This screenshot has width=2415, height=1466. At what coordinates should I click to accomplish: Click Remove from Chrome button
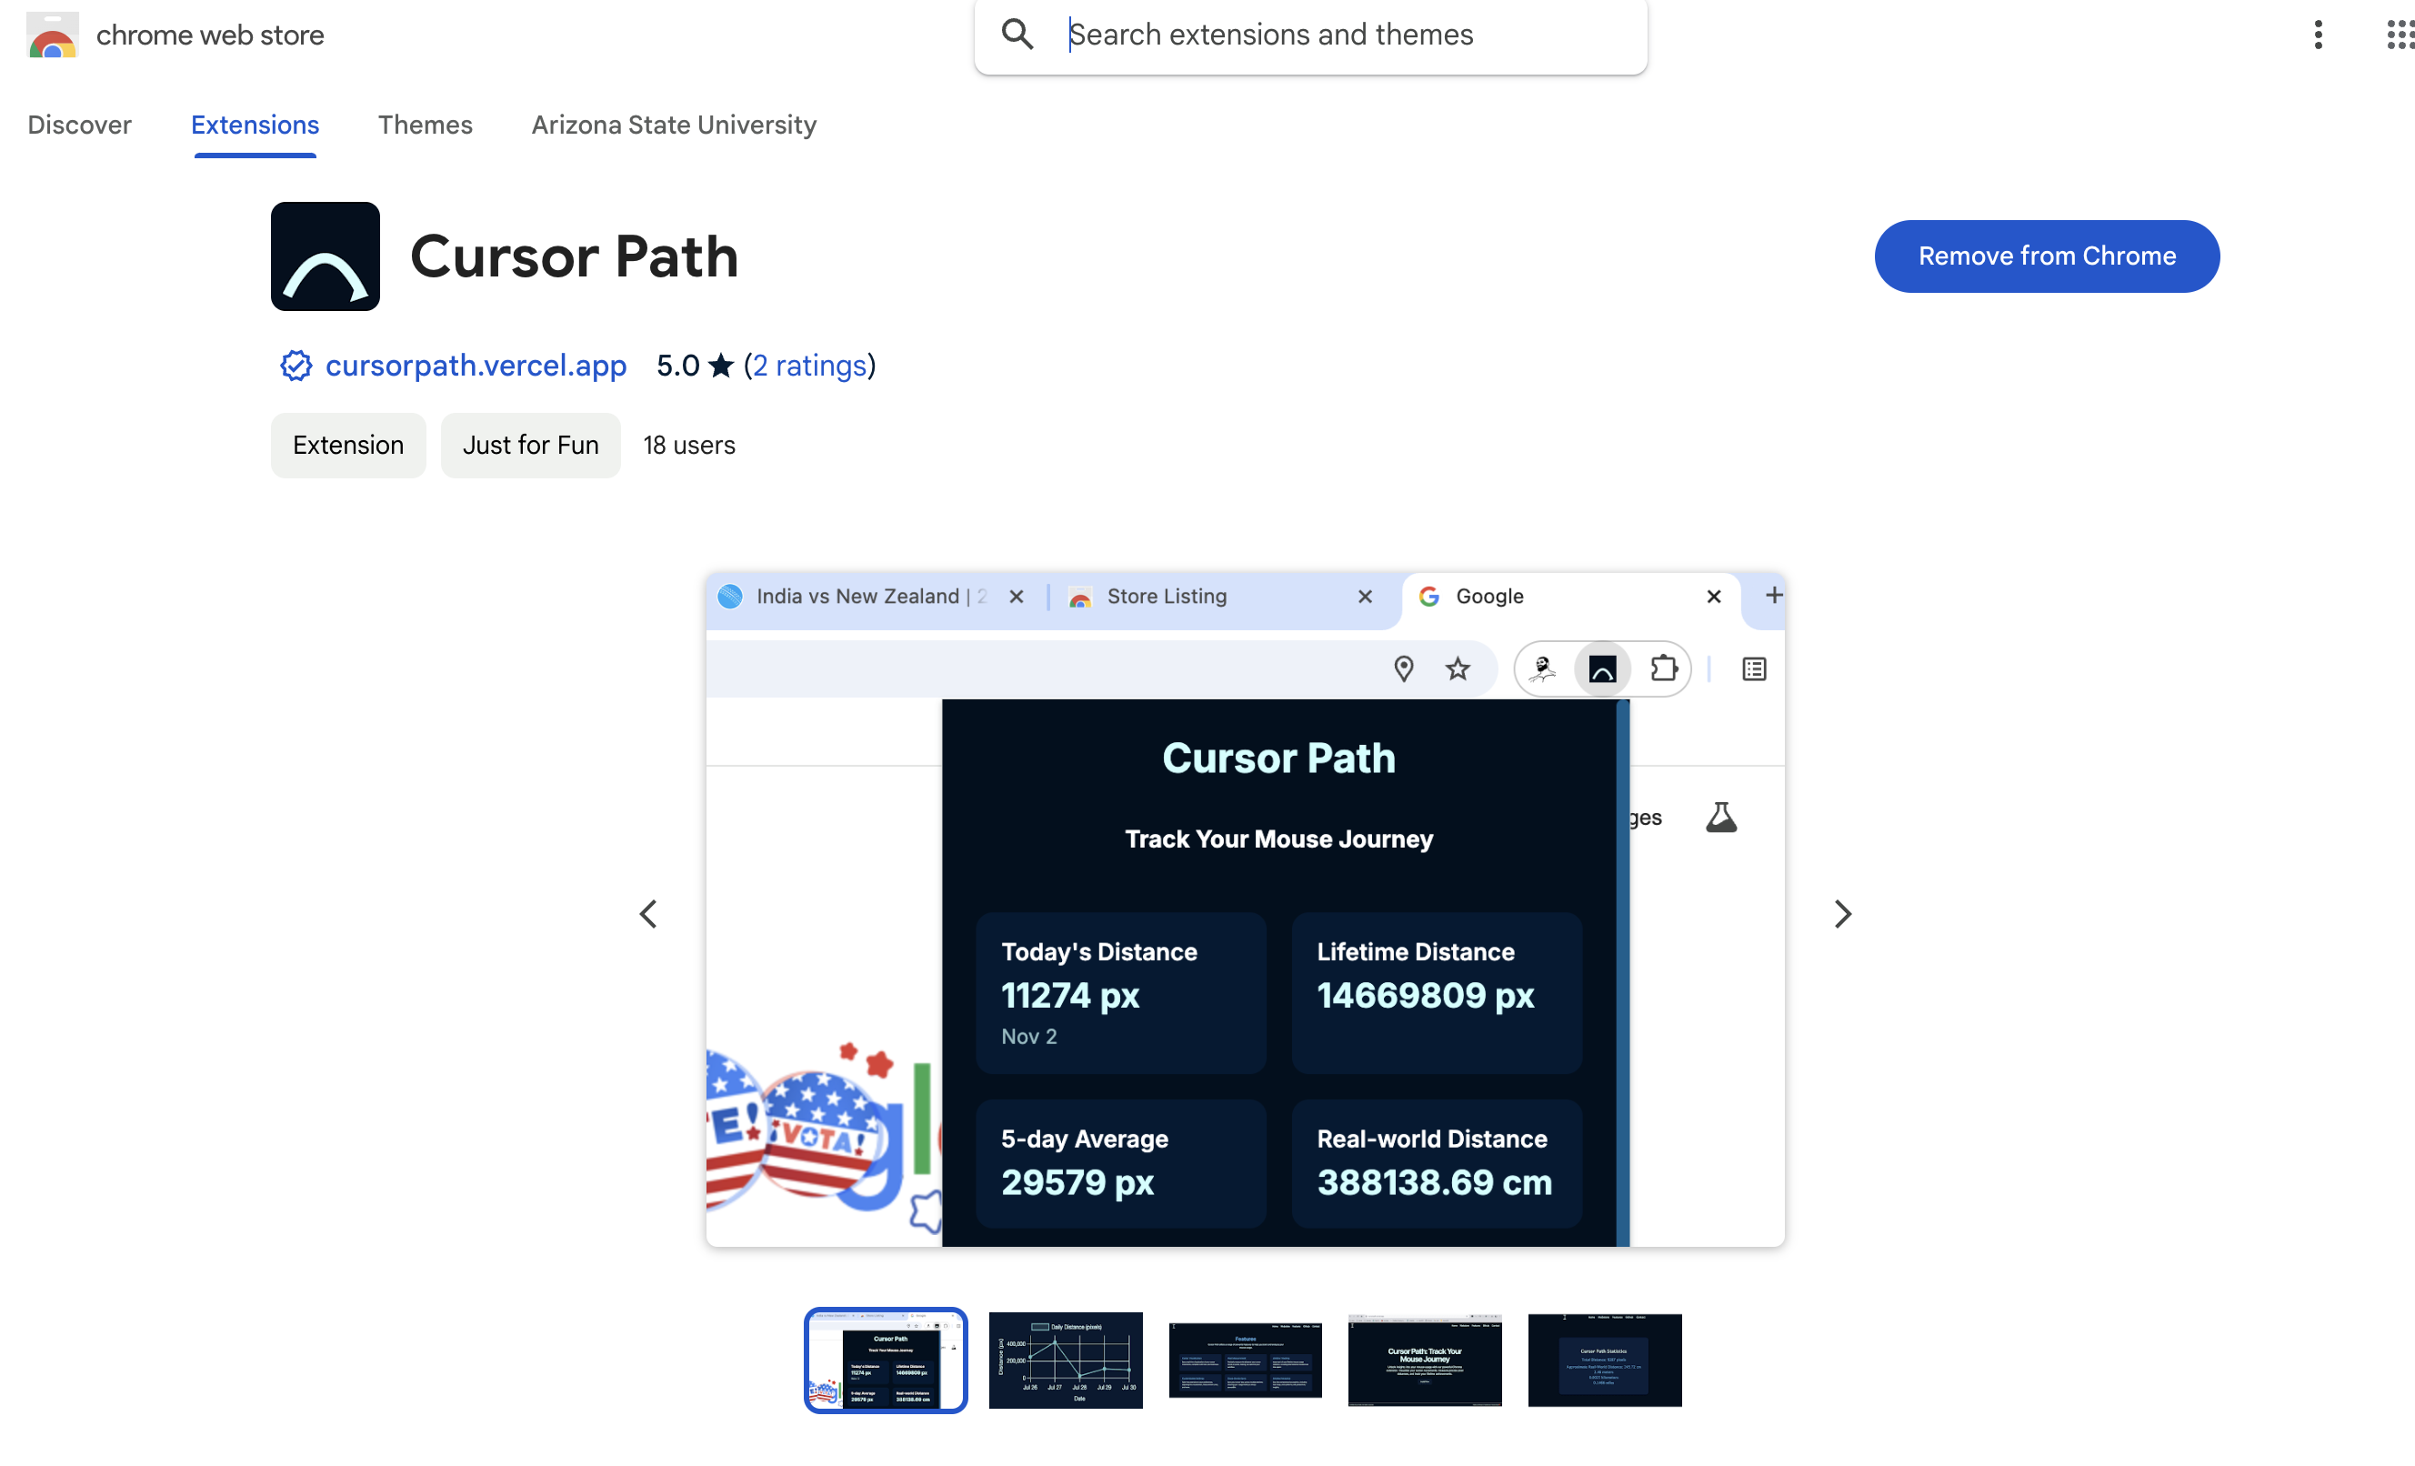click(2047, 257)
